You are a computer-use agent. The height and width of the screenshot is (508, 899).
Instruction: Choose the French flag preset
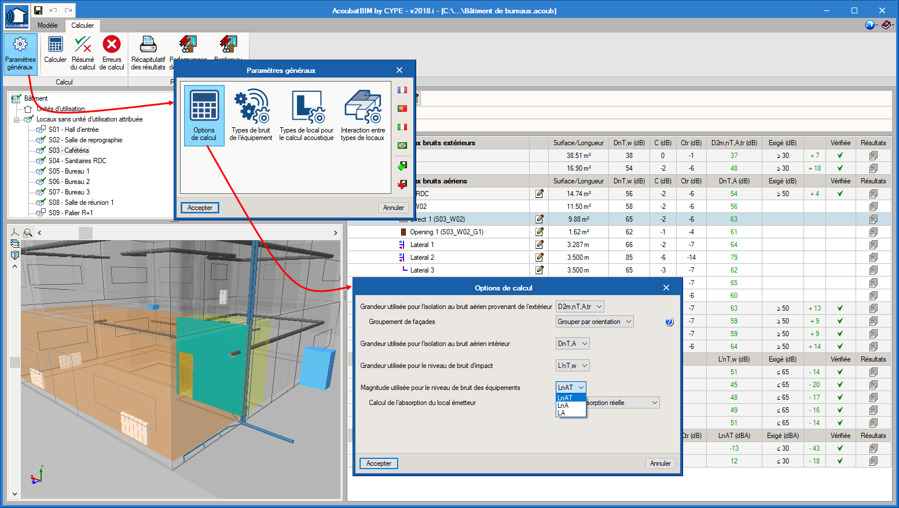click(x=402, y=90)
